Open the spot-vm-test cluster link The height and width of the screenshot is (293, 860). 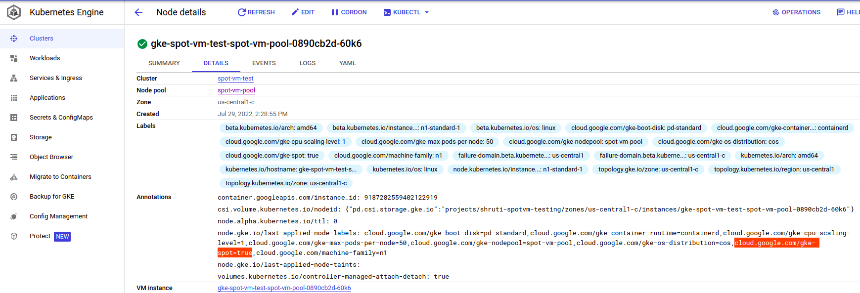tap(235, 79)
